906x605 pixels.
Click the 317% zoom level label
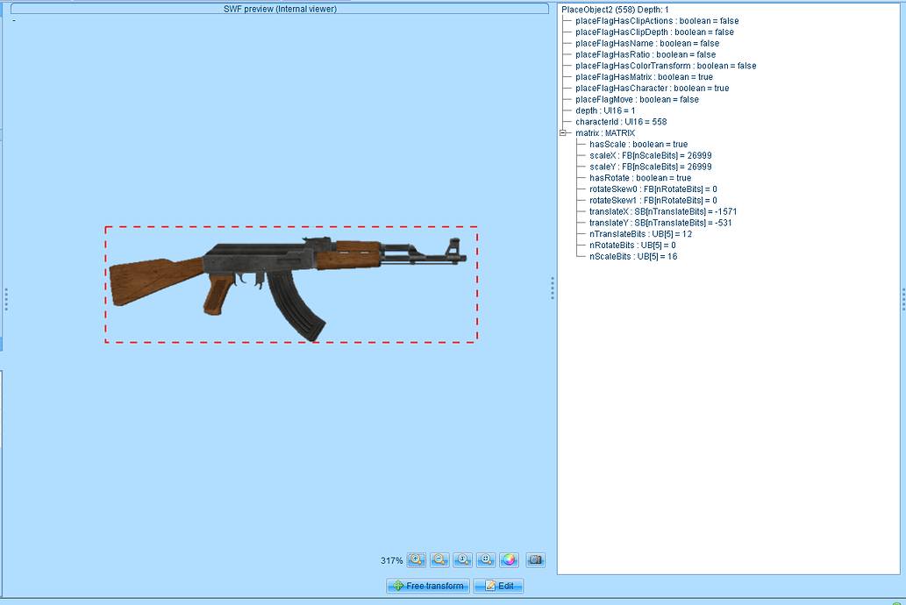point(392,560)
